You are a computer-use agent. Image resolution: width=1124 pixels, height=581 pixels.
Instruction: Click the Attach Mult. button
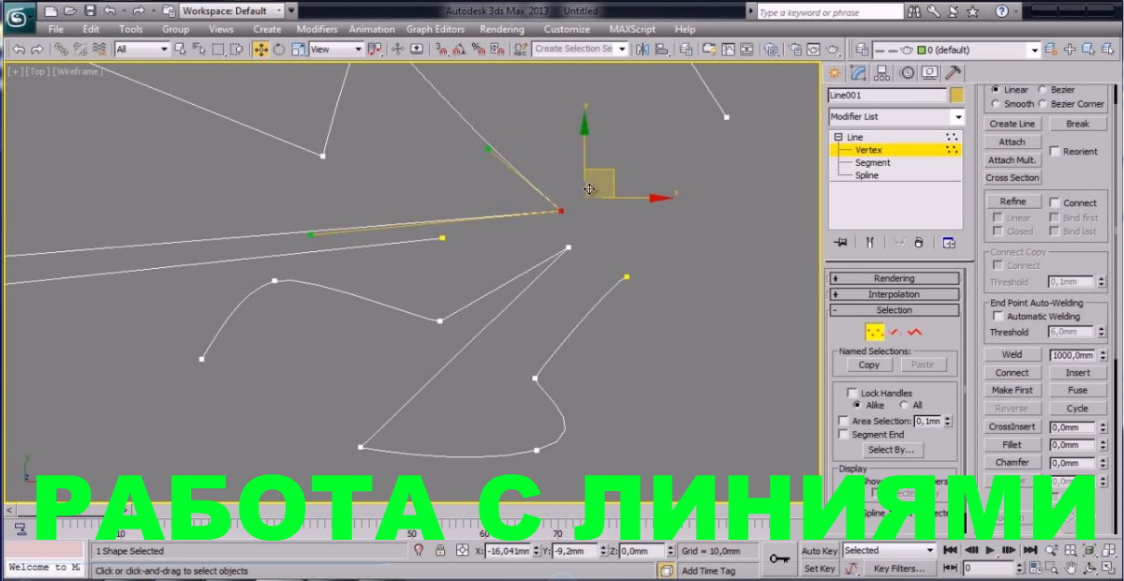[x=1013, y=159]
